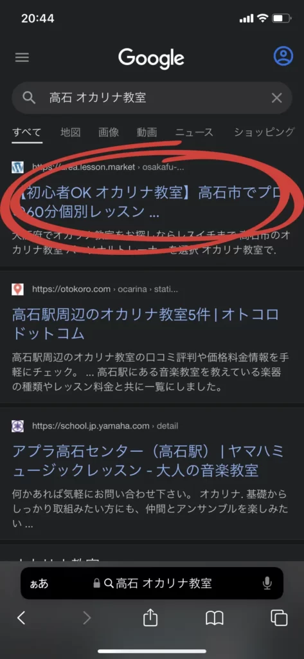Open the ショッピング tab
Viewport: 304px width, 659px height.
pyautogui.click(x=264, y=133)
